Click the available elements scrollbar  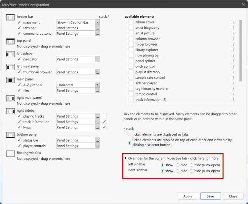point(241,51)
